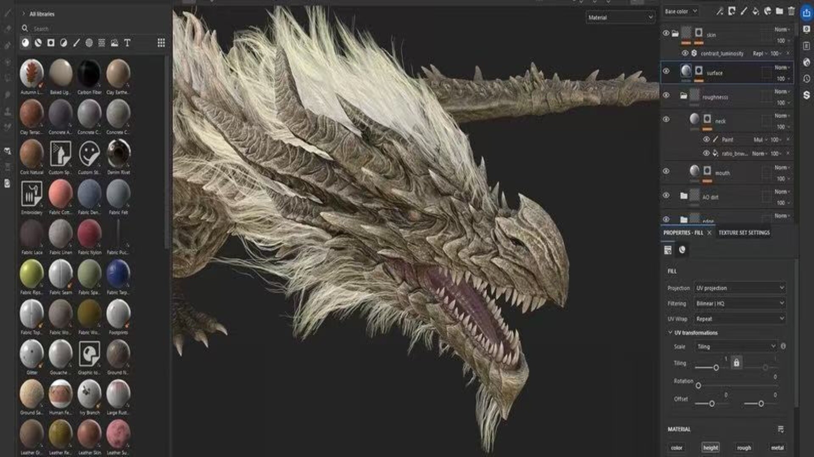Image resolution: width=814 pixels, height=457 pixels.
Task: Adjust the Tiling slider handle
Action: [x=716, y=368]
